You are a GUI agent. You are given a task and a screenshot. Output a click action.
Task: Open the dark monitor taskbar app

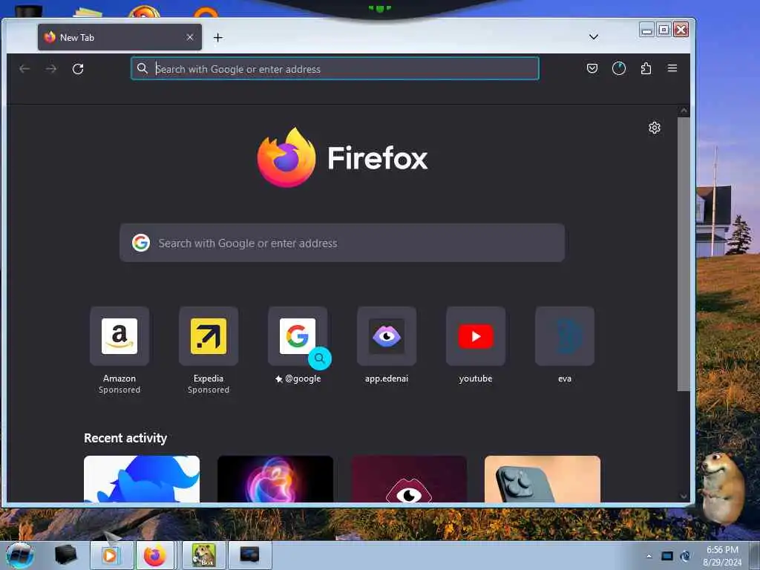(250, 555)
